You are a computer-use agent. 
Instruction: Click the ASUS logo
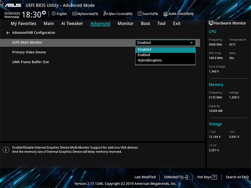(13, 5)
